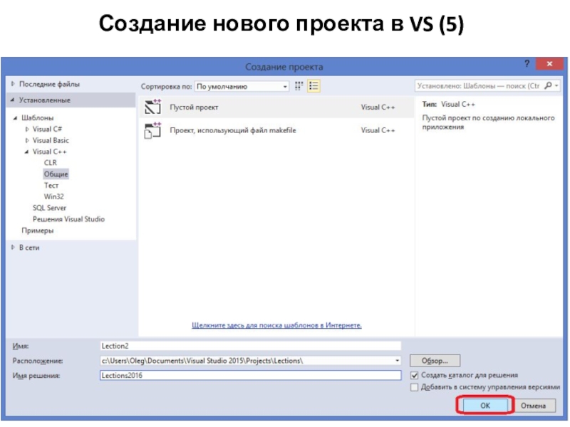The image size is (570, 427).
Task: Select Решения Visual Studio category
Action: click(x=68, y=219)
